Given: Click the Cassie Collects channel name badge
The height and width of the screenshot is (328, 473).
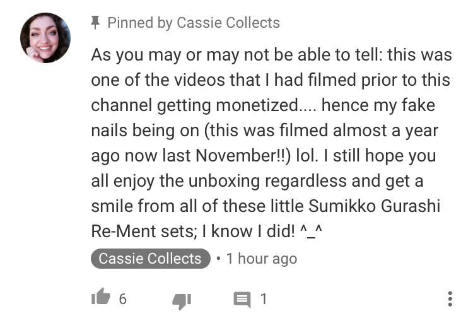Looking at the screenshot, I should pyautogui.click(x=150, y=259).
